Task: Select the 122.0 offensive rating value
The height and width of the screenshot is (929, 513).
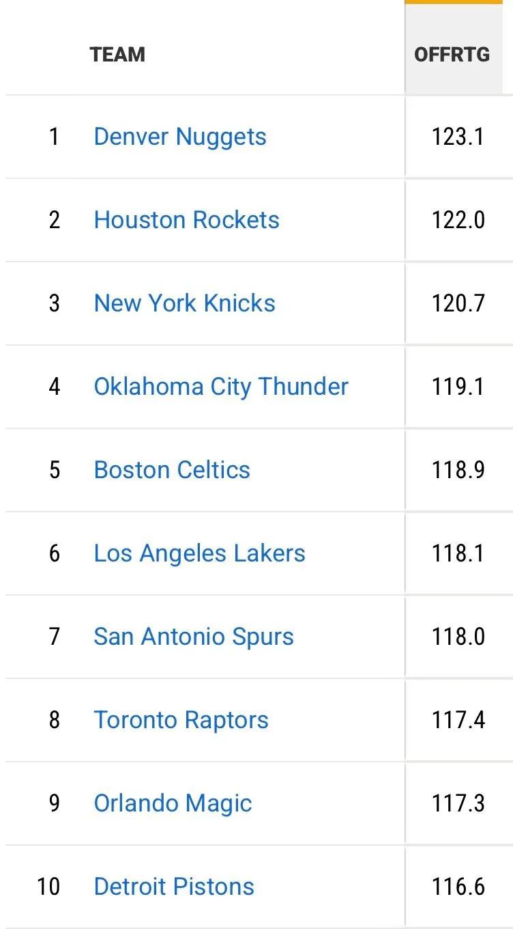Action: click(458, 220)
